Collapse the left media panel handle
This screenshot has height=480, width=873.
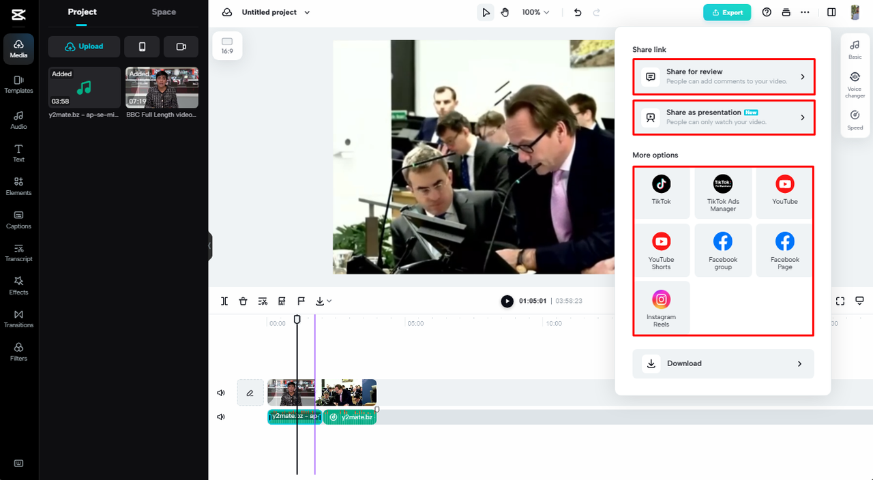pos(210,245)
